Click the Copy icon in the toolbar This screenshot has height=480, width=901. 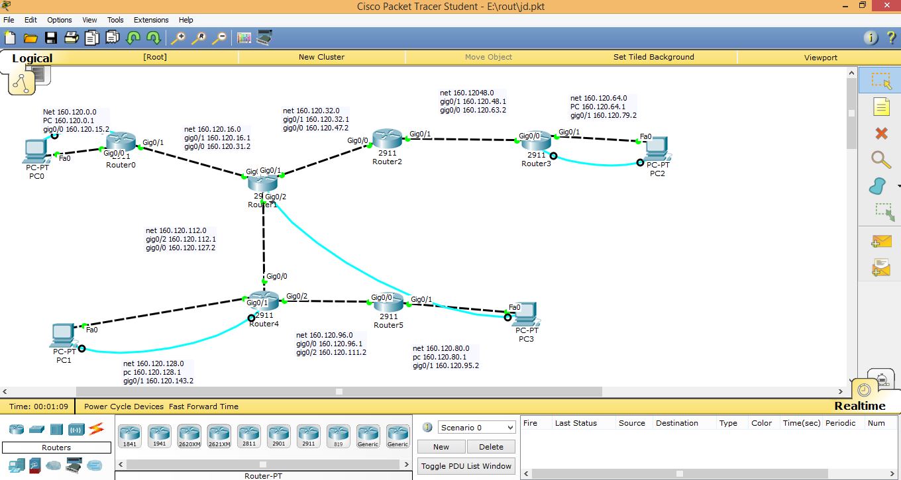pyautogui.click(x=92, y=38)
